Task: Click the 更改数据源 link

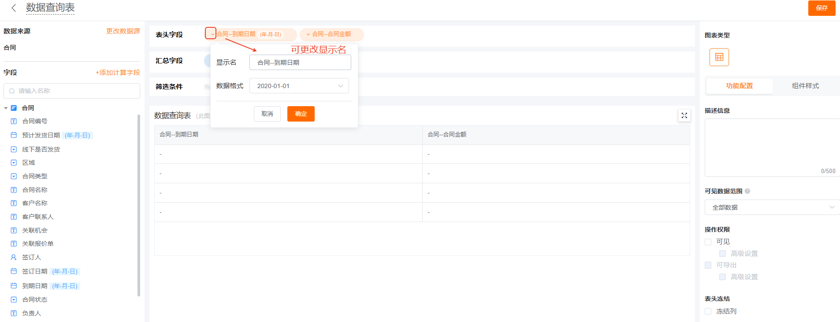Action: click(x=123, y=31)
